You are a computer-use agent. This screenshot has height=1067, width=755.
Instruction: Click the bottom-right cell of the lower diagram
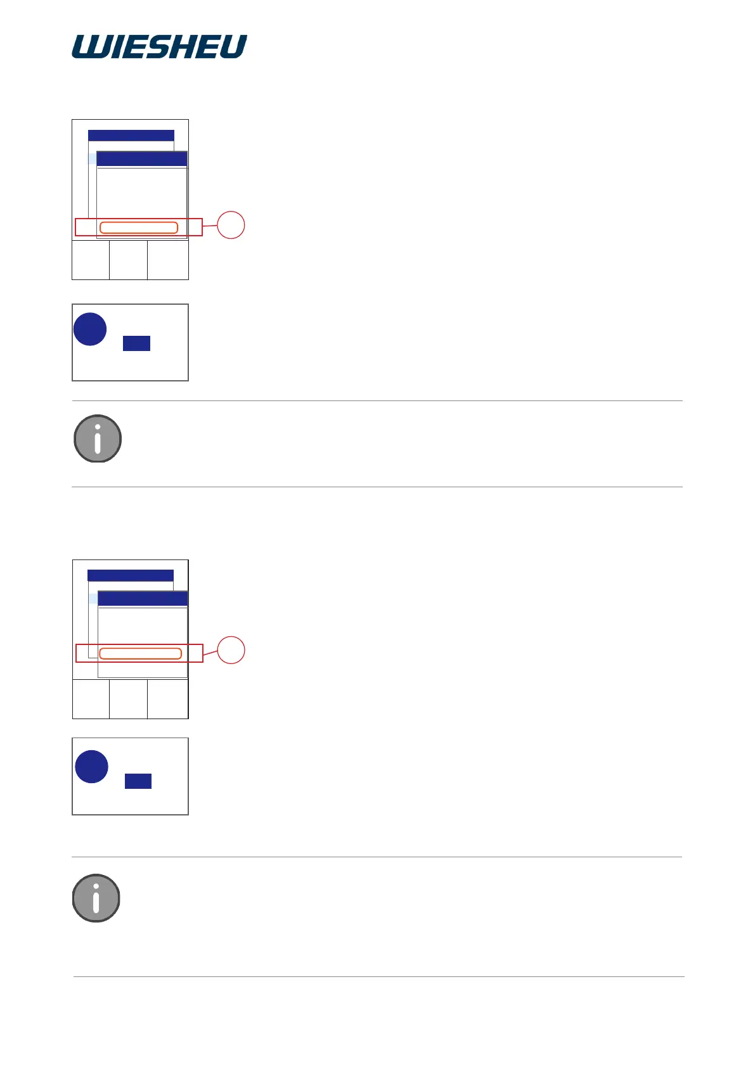click(167, 699)
